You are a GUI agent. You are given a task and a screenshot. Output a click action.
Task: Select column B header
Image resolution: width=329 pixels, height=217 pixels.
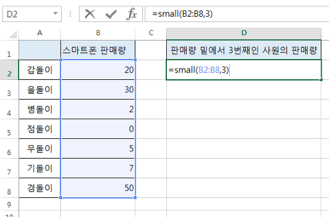point(98,33)
